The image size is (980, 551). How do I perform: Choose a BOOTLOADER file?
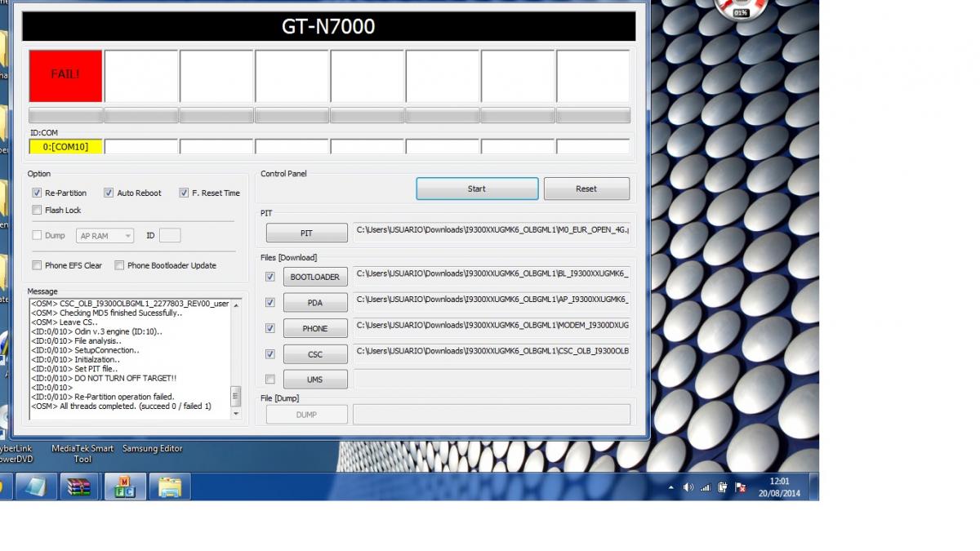point(315,277)
